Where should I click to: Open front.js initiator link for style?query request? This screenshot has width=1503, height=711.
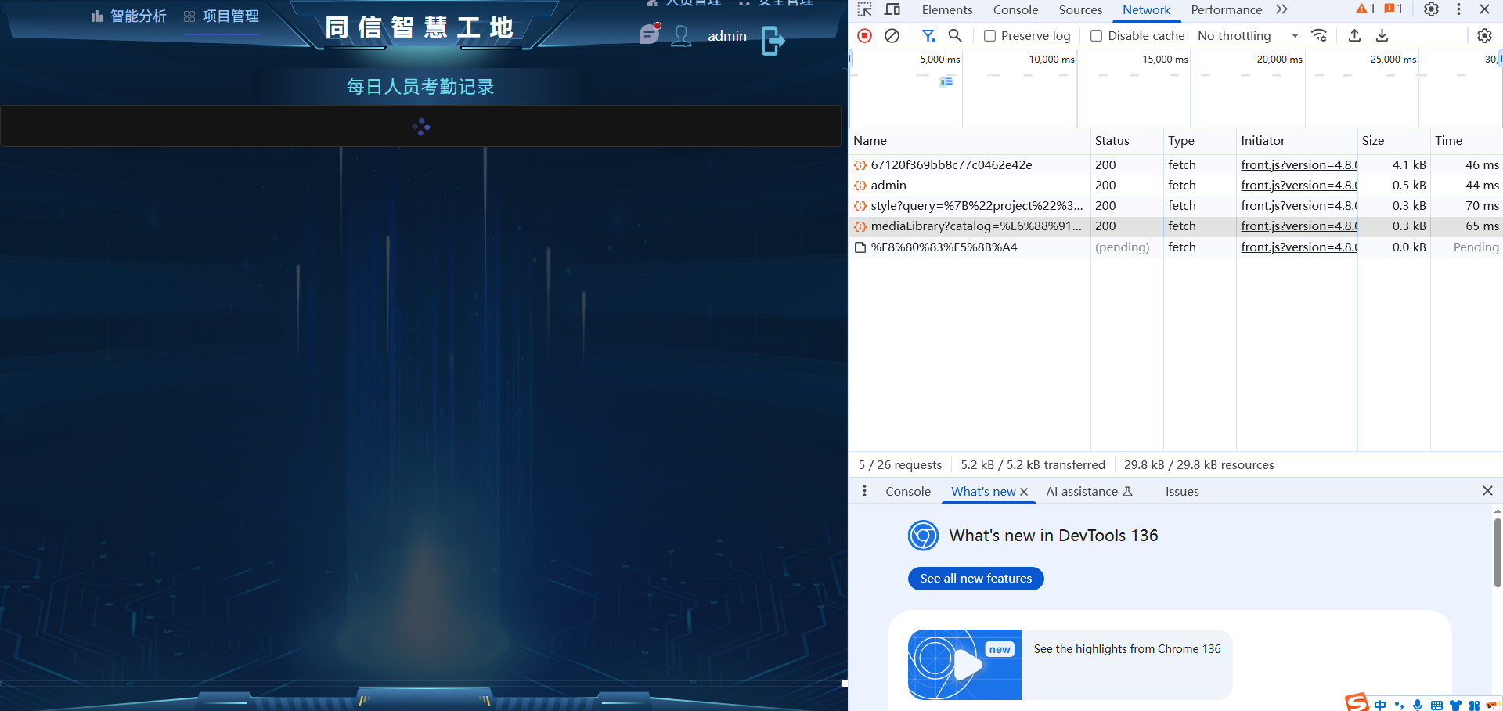[1299, 206]
